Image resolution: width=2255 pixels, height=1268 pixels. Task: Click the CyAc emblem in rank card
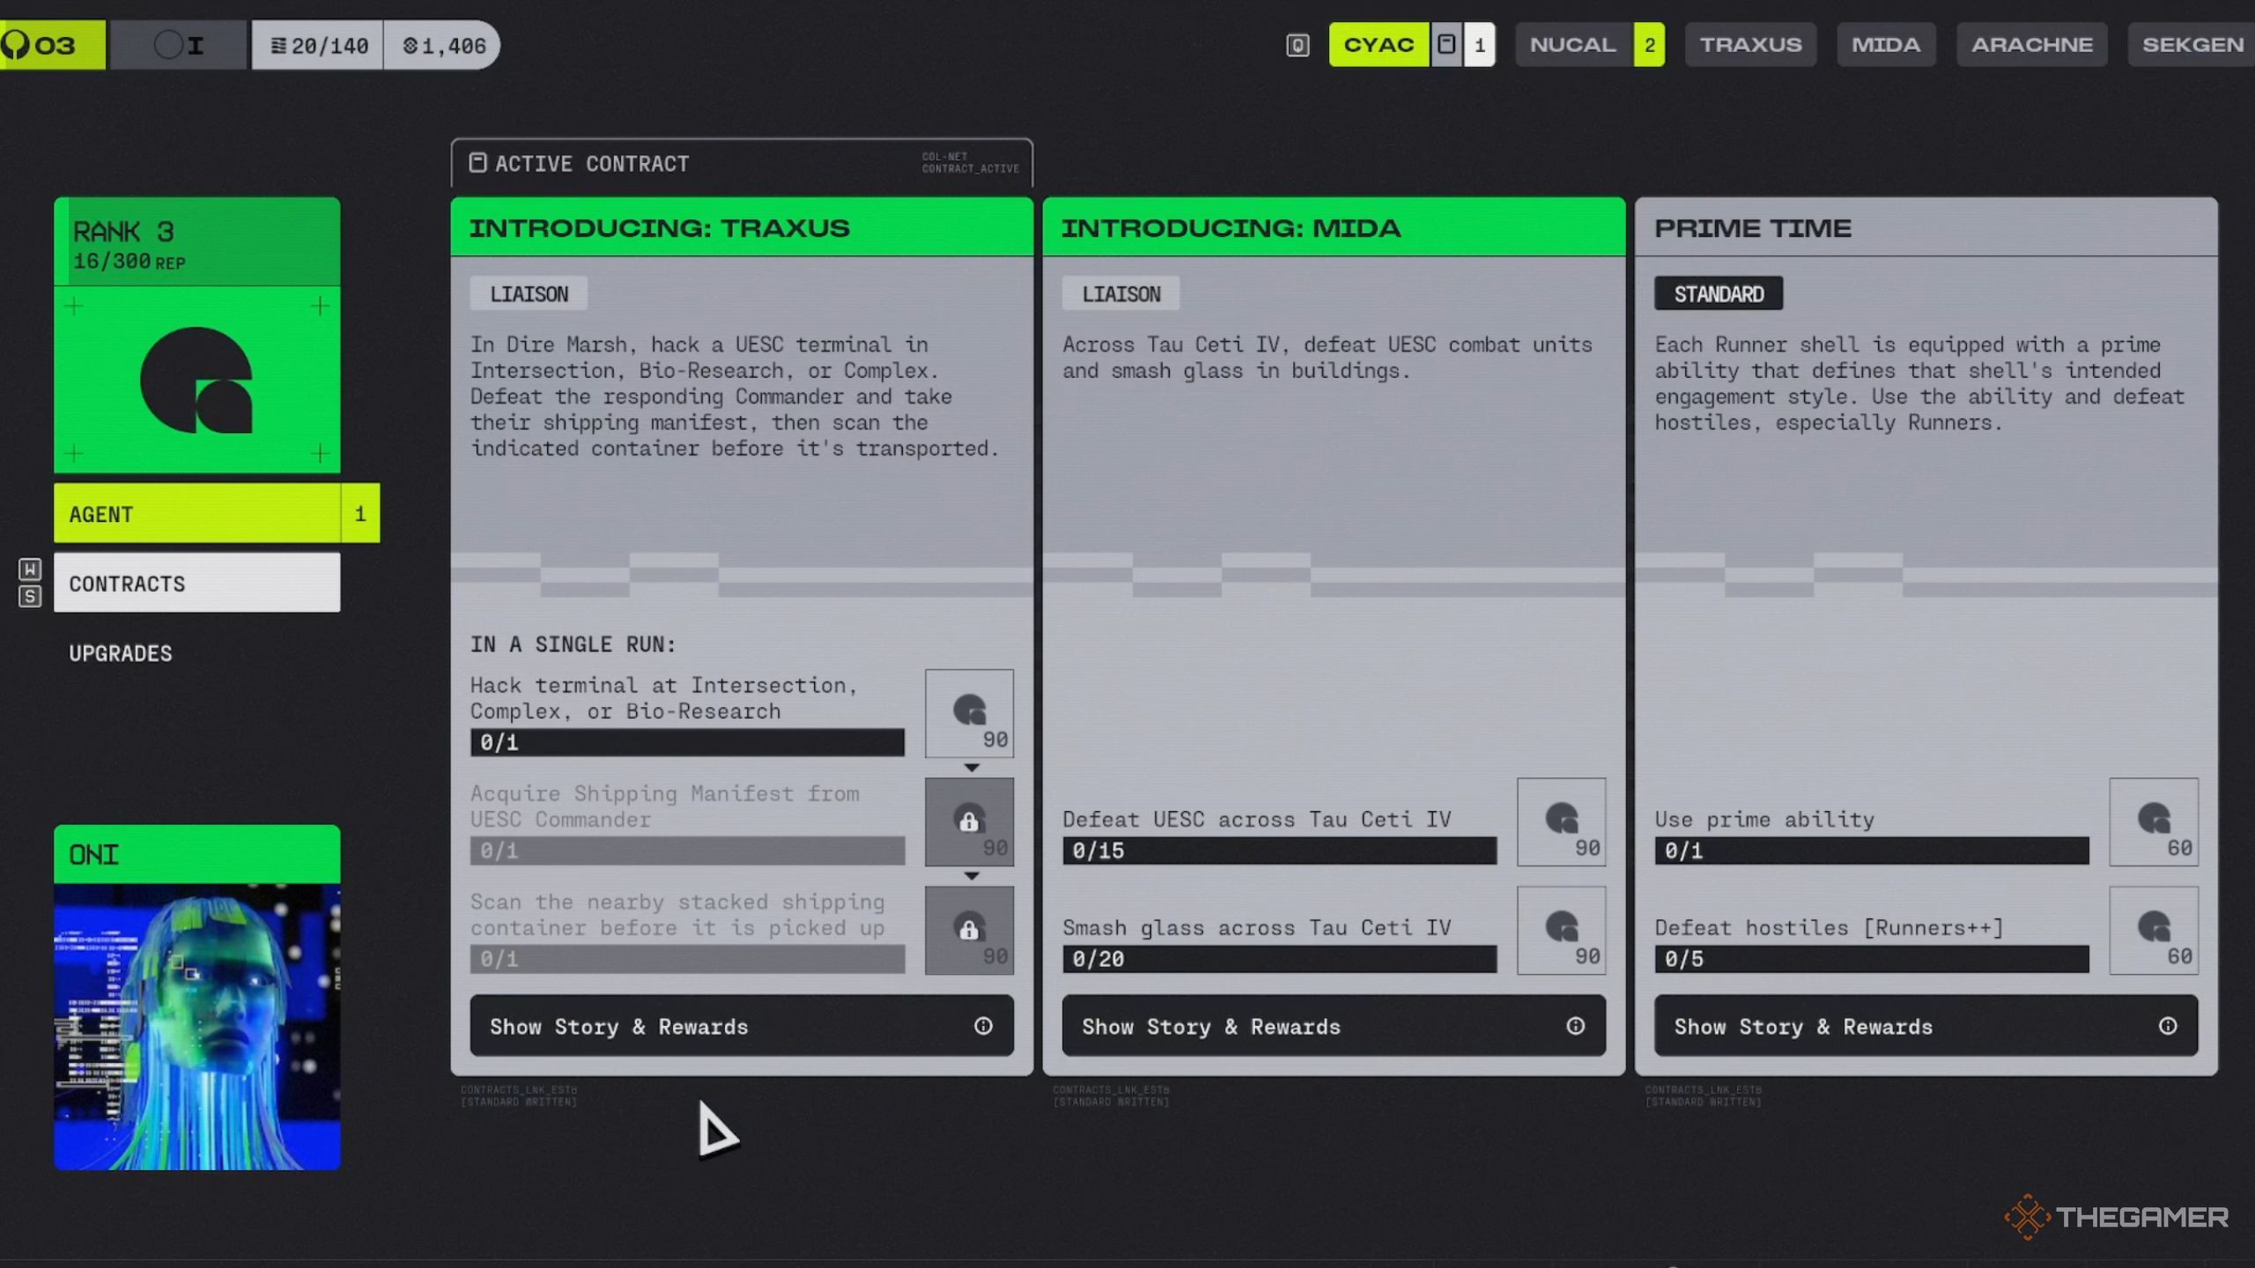pyautogui.click(x=196, y=380)
